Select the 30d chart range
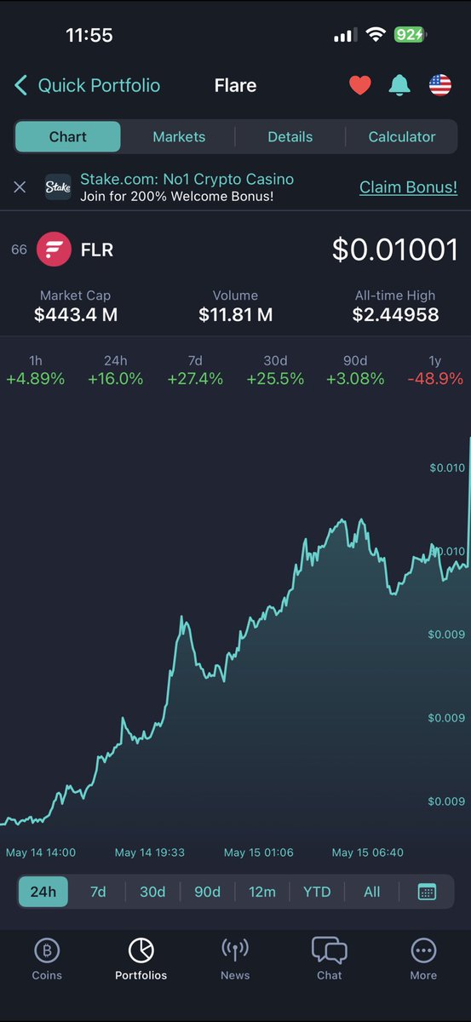 point(153,892)
